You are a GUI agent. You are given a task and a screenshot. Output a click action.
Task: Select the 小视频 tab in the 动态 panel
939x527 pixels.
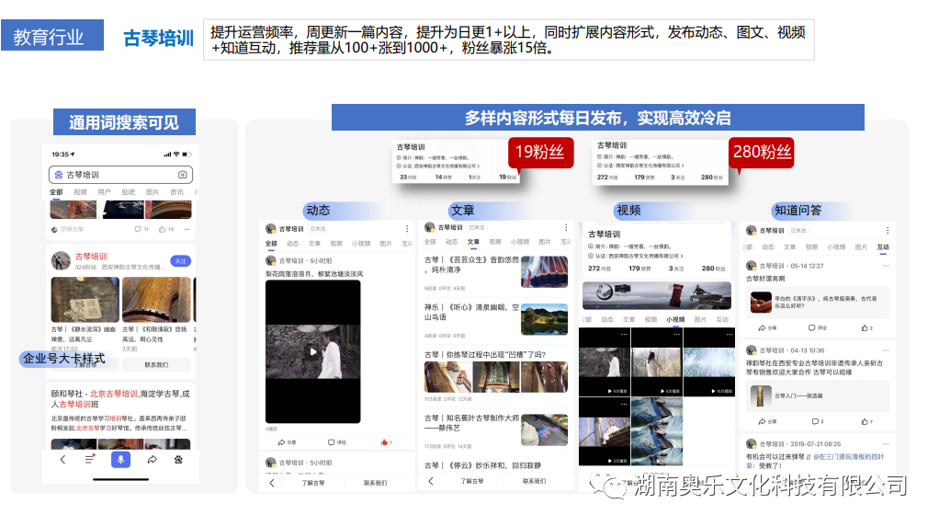[x=361, y=244]
